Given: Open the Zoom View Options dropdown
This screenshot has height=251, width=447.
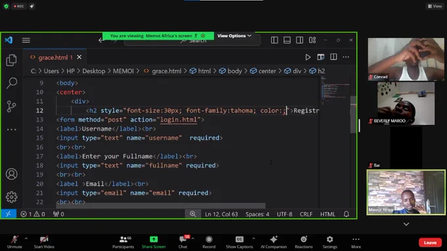Looking at the screenshot, I should pos(234,35).
